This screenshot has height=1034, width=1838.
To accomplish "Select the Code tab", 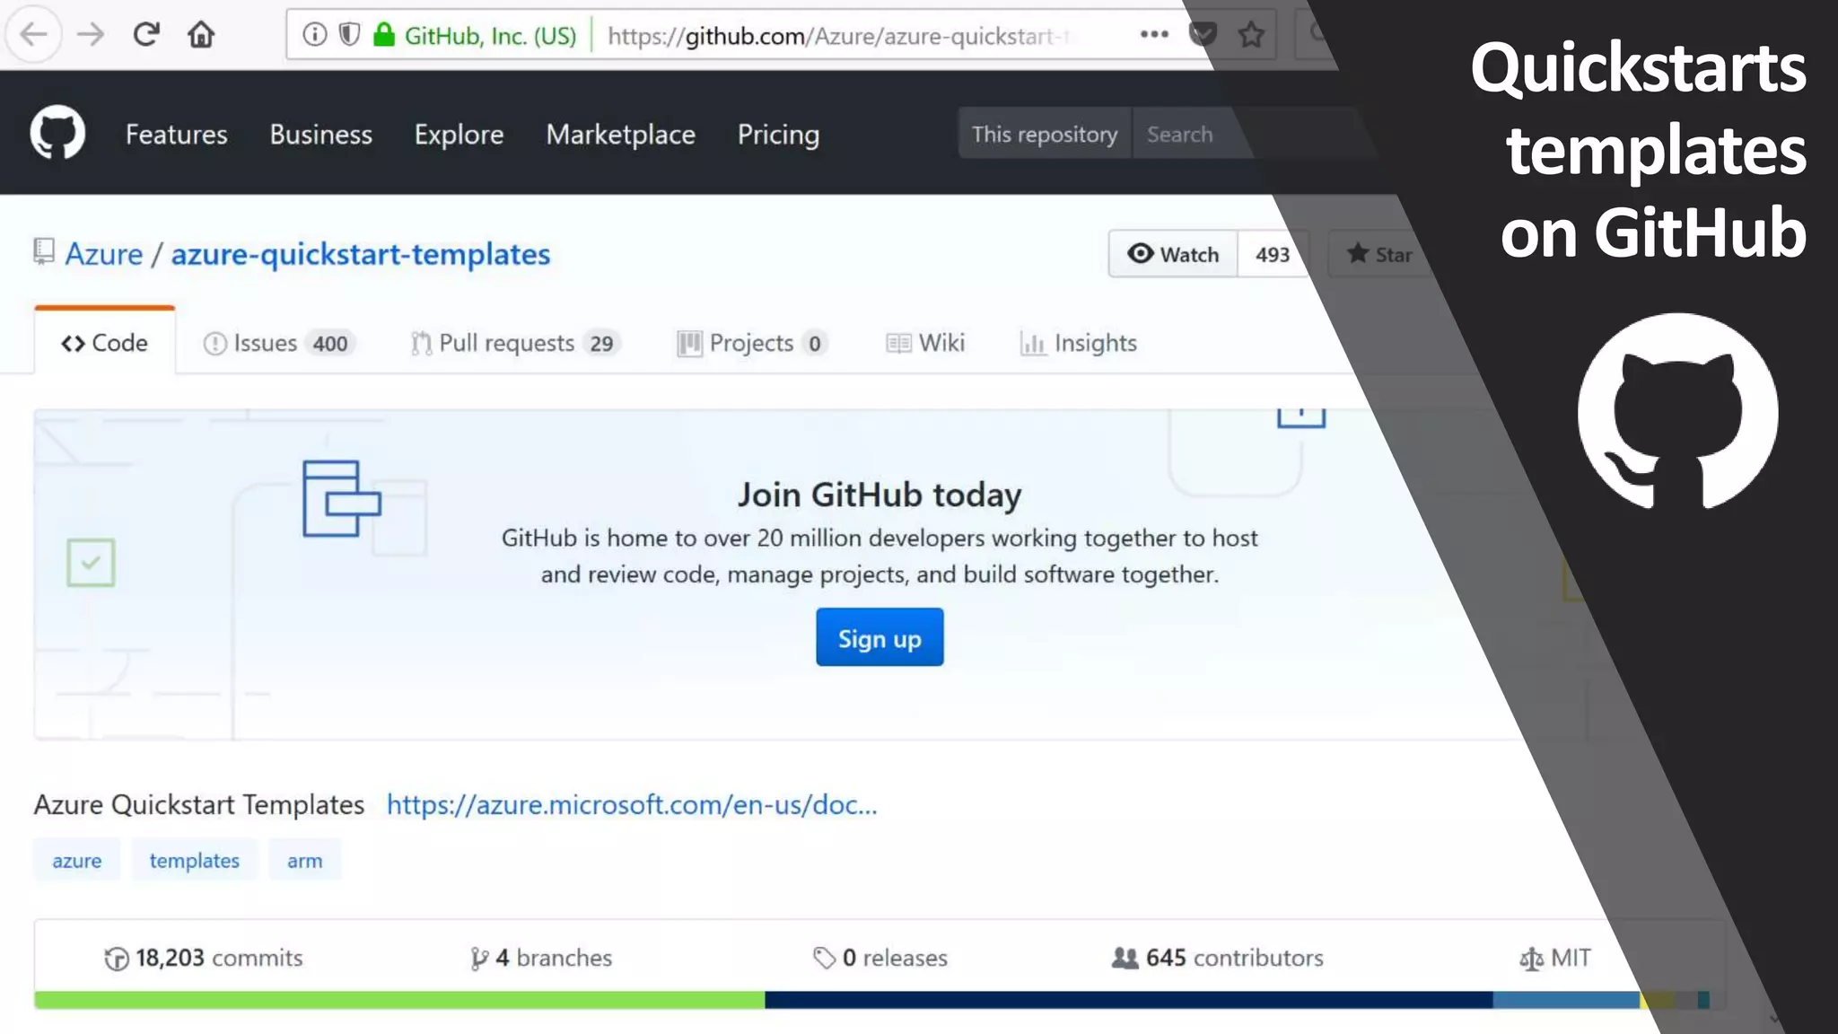I will coord(105,343).
